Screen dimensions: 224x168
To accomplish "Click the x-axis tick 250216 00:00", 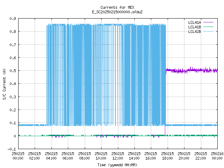I will pyautogui.click(x=217, y=156).
